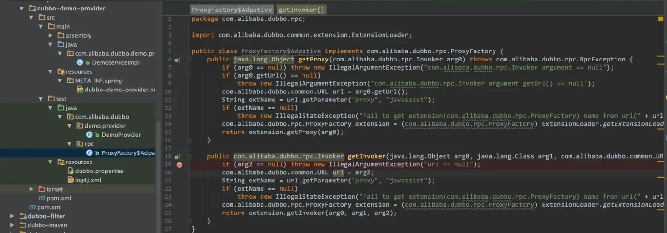667x233 pixels.
Task: Select the getInvoker() breadcrumb
Action: pos(301,10)
